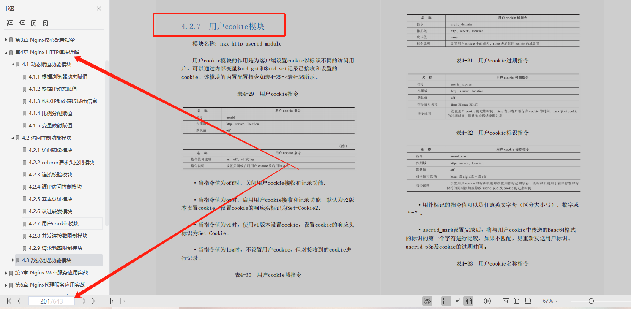Open bookmark 4.2.1 访问镜像模块
The image size is (631, 309).
(x=50, y=150)
